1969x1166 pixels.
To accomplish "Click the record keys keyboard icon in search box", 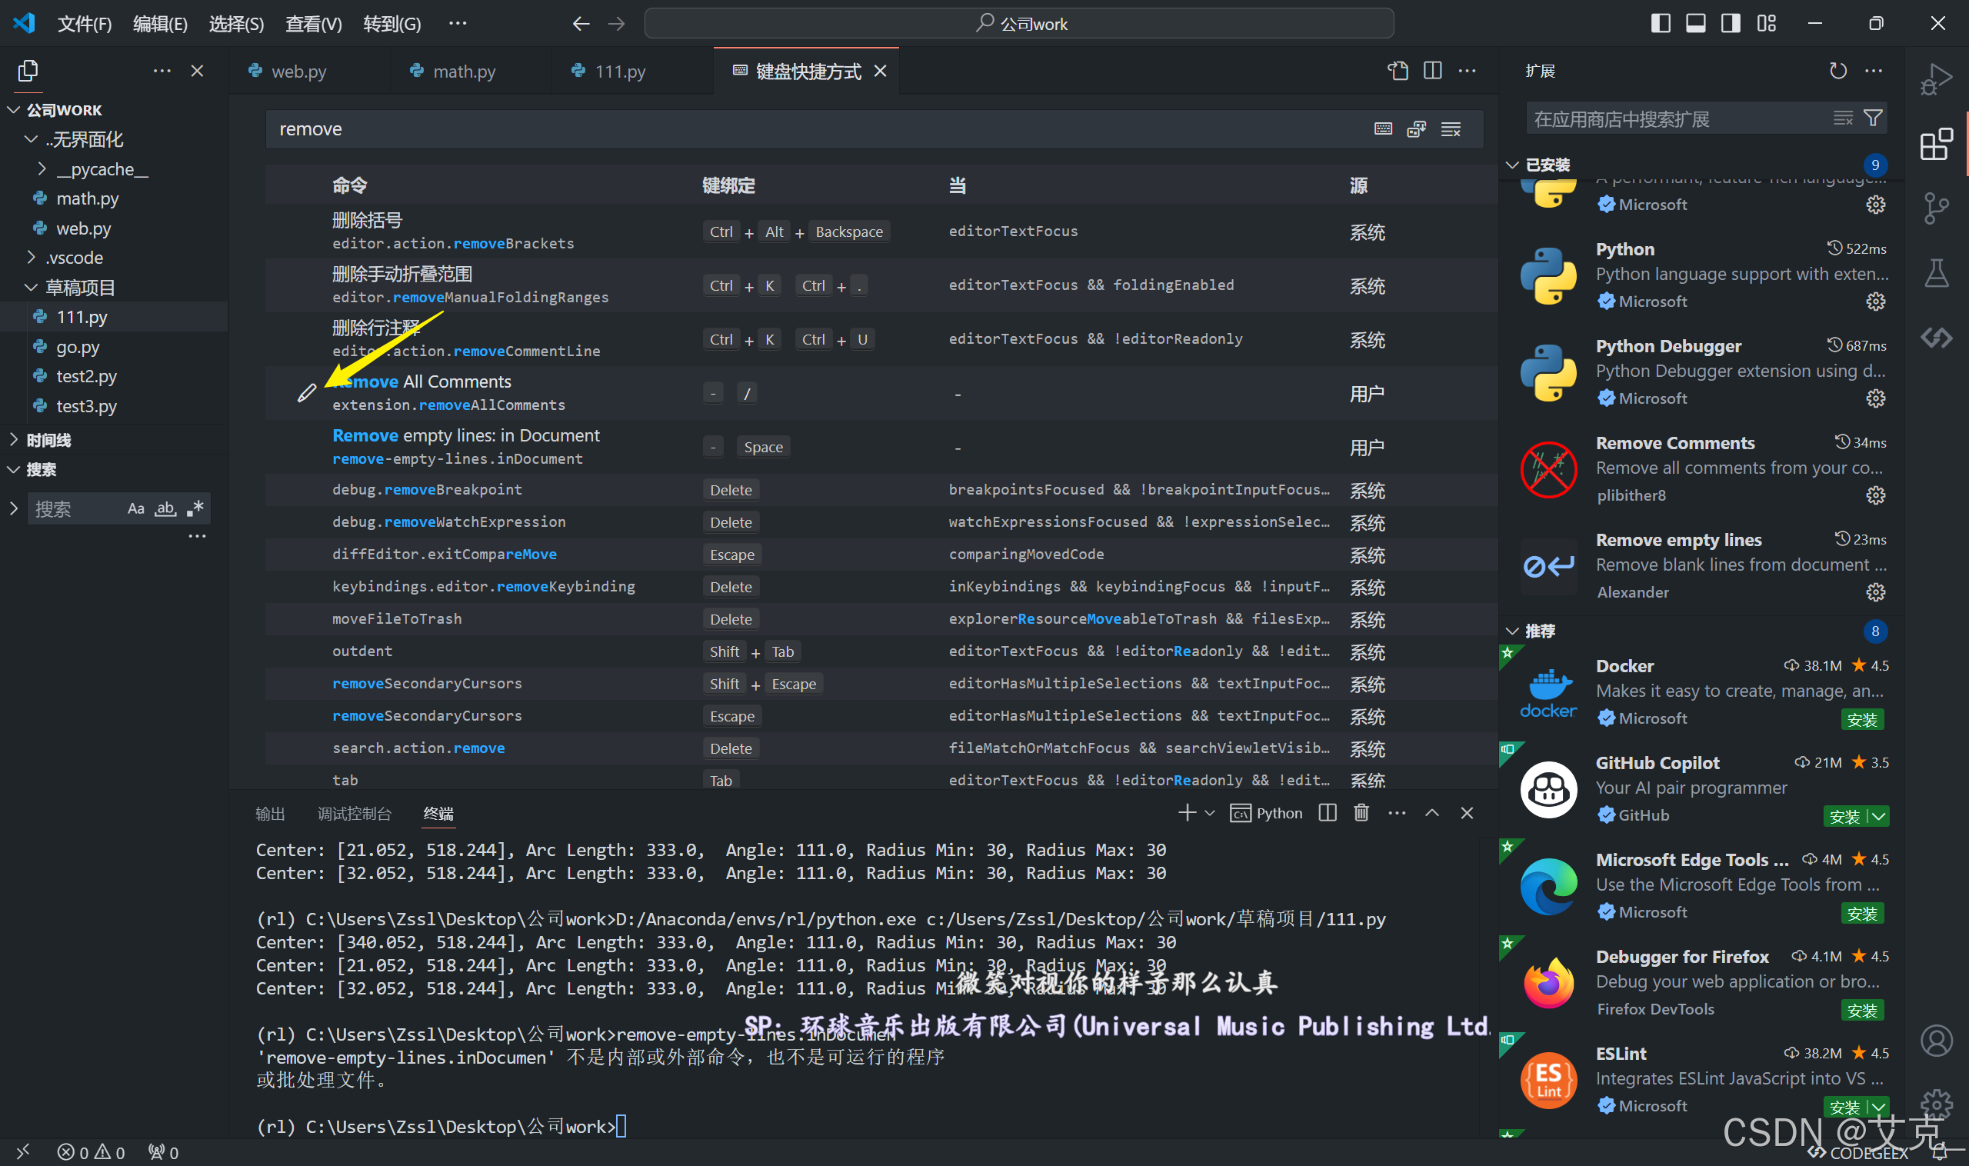I will point(1383,129).
